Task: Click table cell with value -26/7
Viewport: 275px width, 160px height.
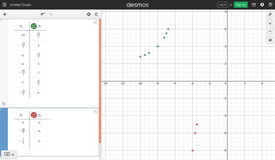Action: point(22,131)
